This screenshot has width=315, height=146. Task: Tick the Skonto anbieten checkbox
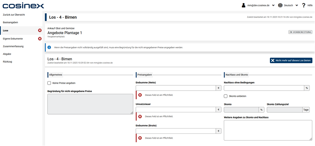click(226, 96)
